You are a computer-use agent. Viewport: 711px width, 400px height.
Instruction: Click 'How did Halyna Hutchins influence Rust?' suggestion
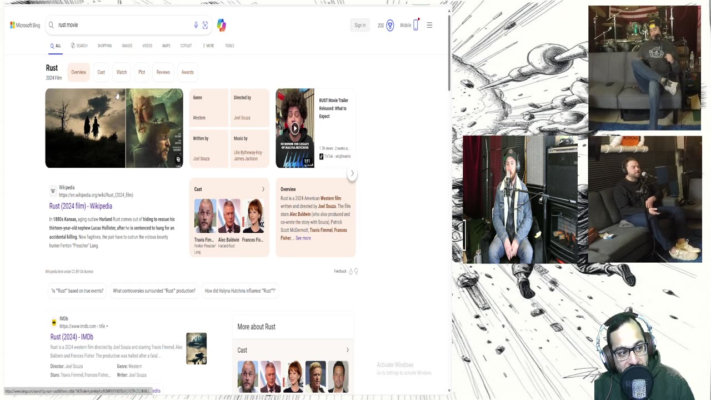point(240,291)
